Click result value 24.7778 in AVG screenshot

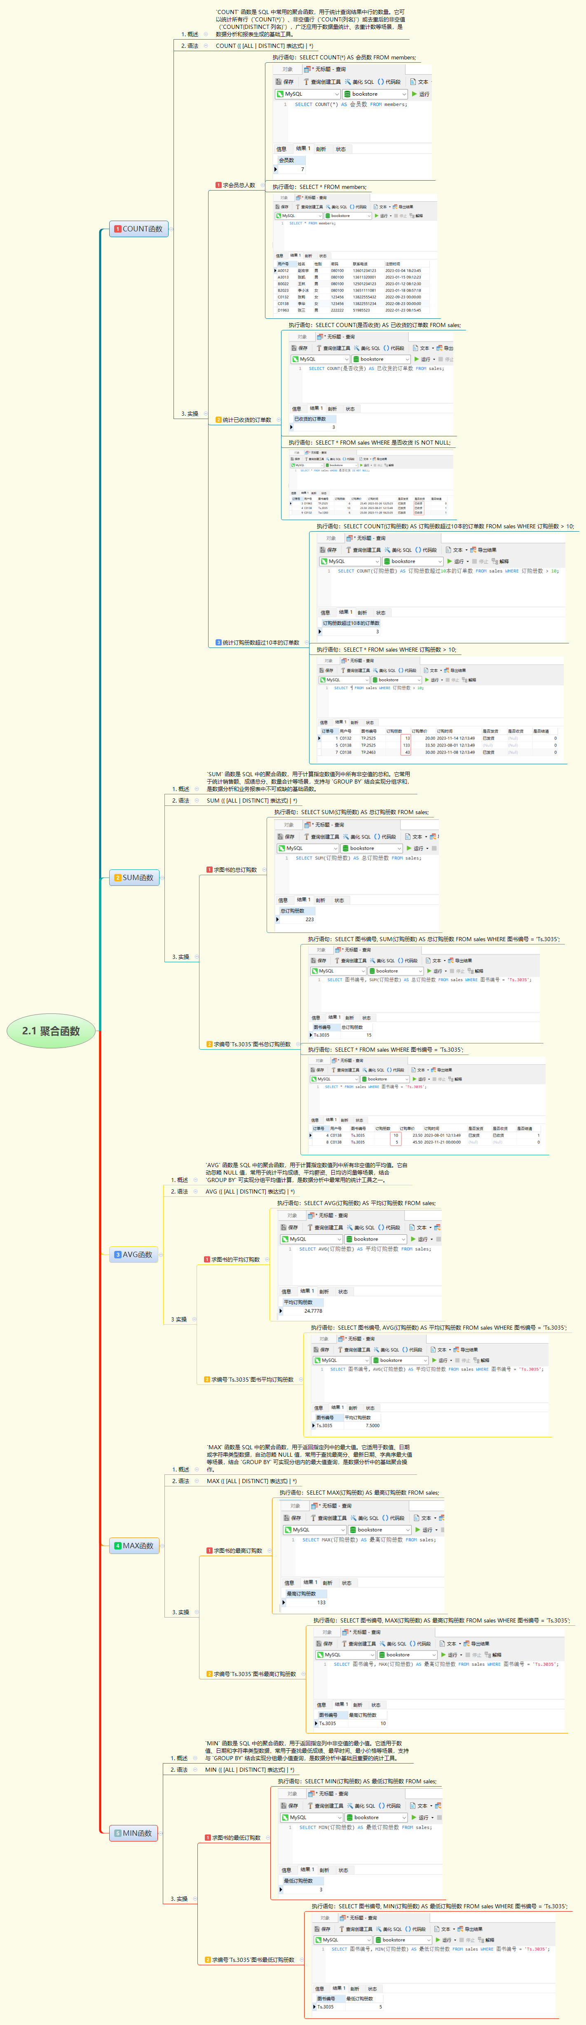click(x=313, y=1310)
